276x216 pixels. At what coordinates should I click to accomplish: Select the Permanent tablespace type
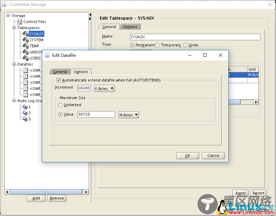pos(132,45)
